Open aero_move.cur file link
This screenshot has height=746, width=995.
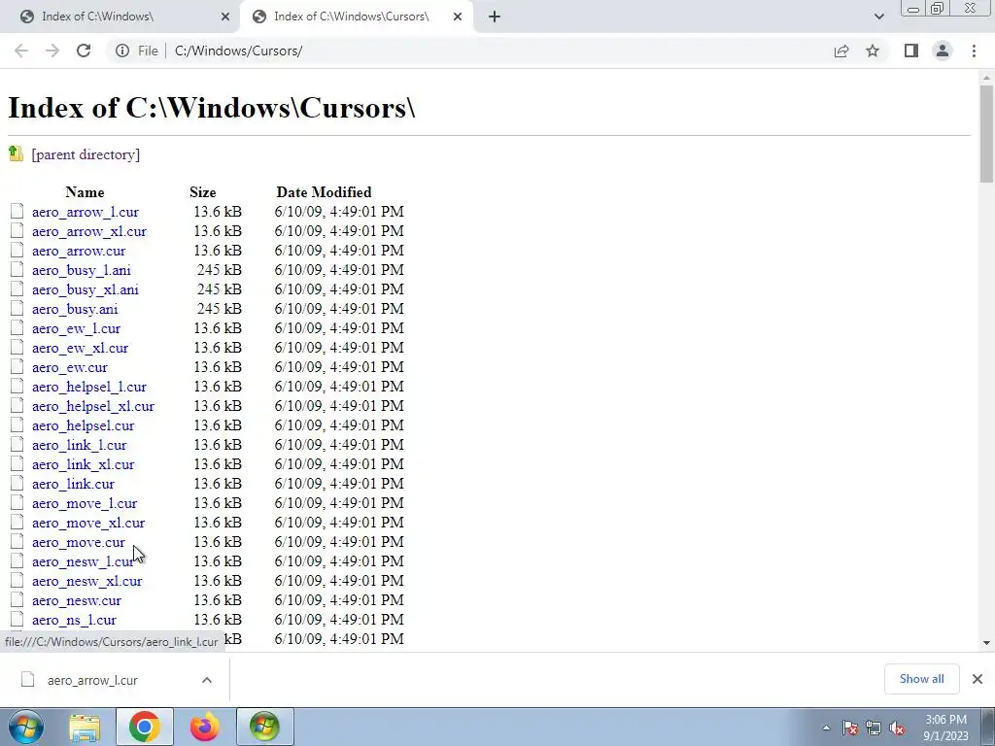click(79, 542)
